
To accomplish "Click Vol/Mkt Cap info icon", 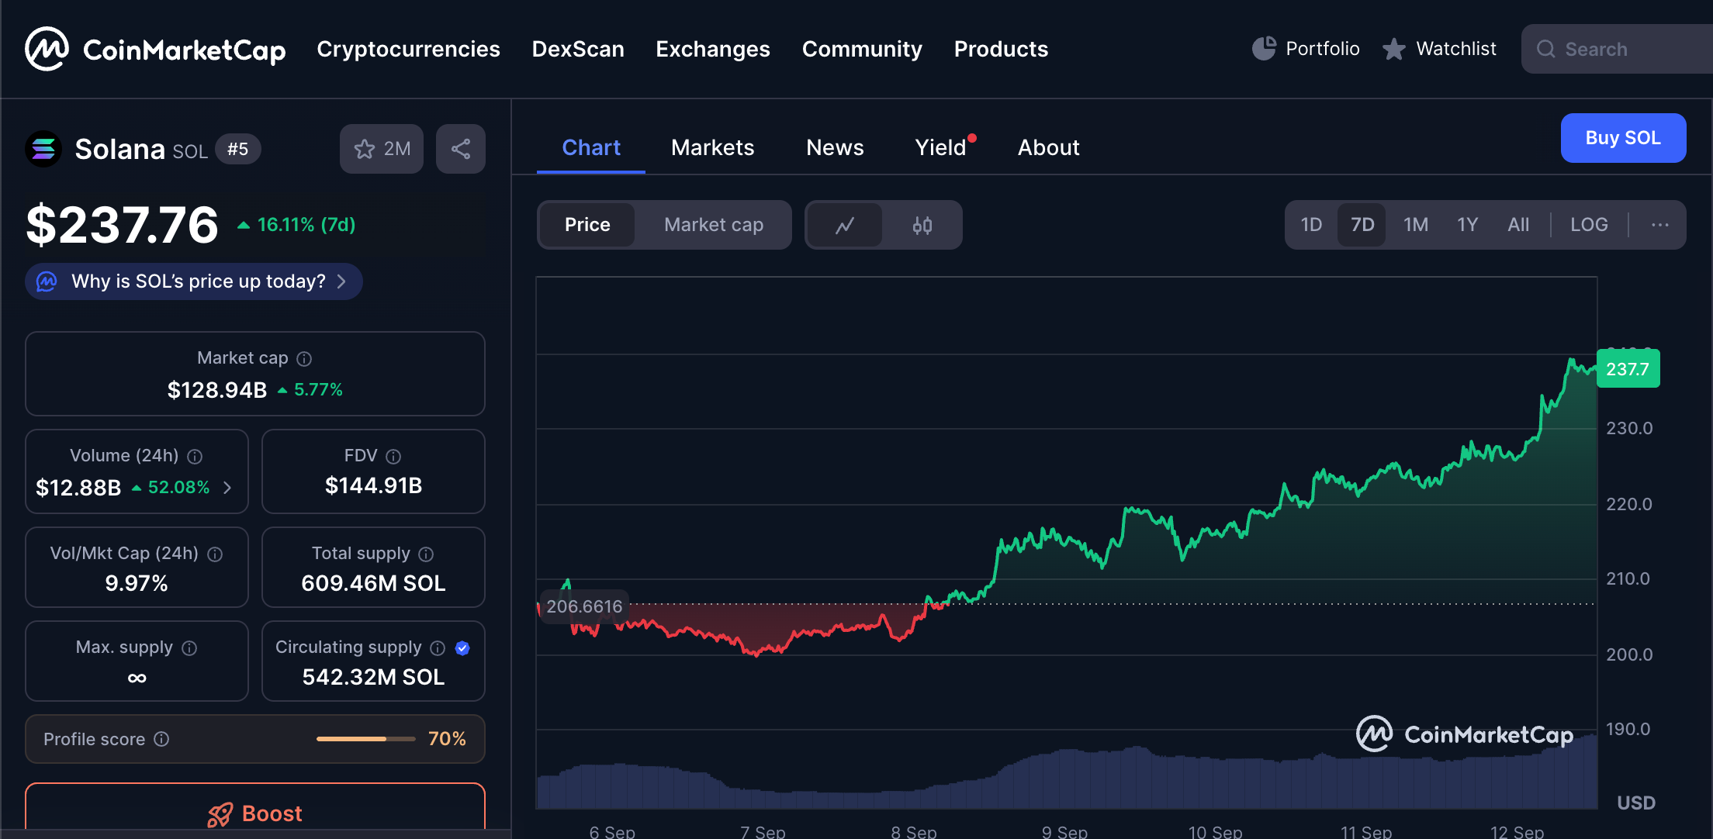I will [x=216, y=554].
